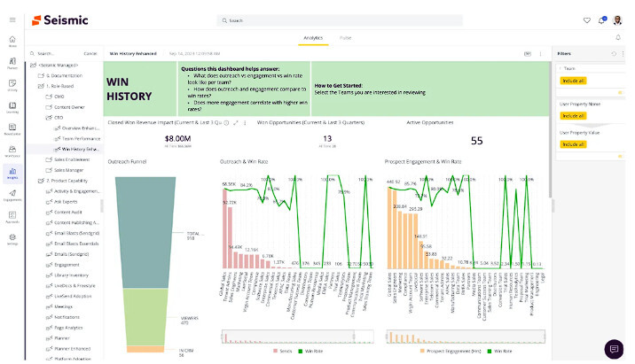Open the chat bubble widget
This screenshot has height=364, width=635.
(614, 347)
